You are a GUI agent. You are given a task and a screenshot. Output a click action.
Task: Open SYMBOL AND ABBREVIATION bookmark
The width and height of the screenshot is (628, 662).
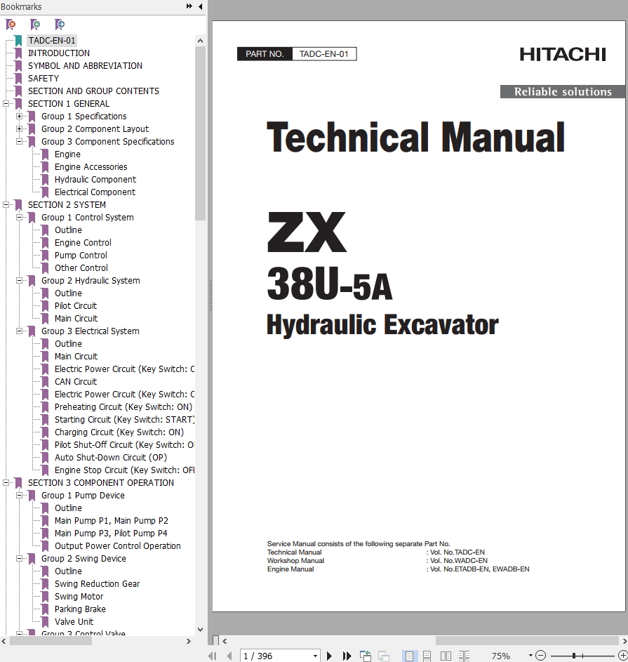85,66
